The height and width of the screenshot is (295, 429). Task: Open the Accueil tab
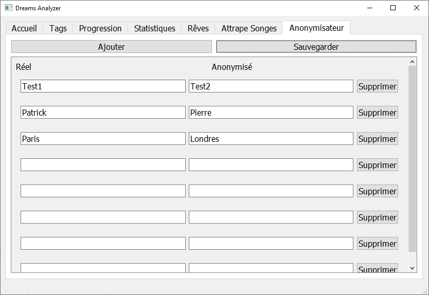point(24,28)
